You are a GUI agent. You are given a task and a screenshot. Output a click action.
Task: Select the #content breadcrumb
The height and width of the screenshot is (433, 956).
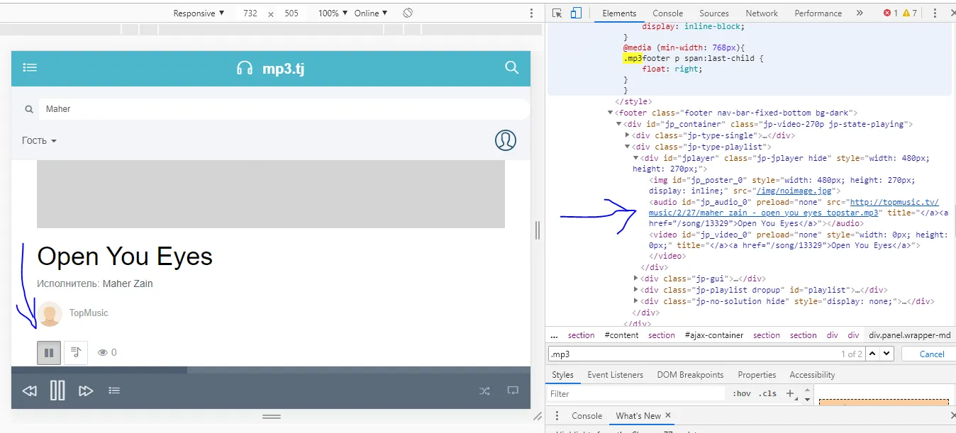coord(621,335)
